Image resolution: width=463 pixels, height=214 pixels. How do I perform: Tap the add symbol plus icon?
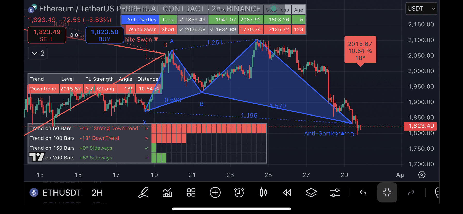215,193
